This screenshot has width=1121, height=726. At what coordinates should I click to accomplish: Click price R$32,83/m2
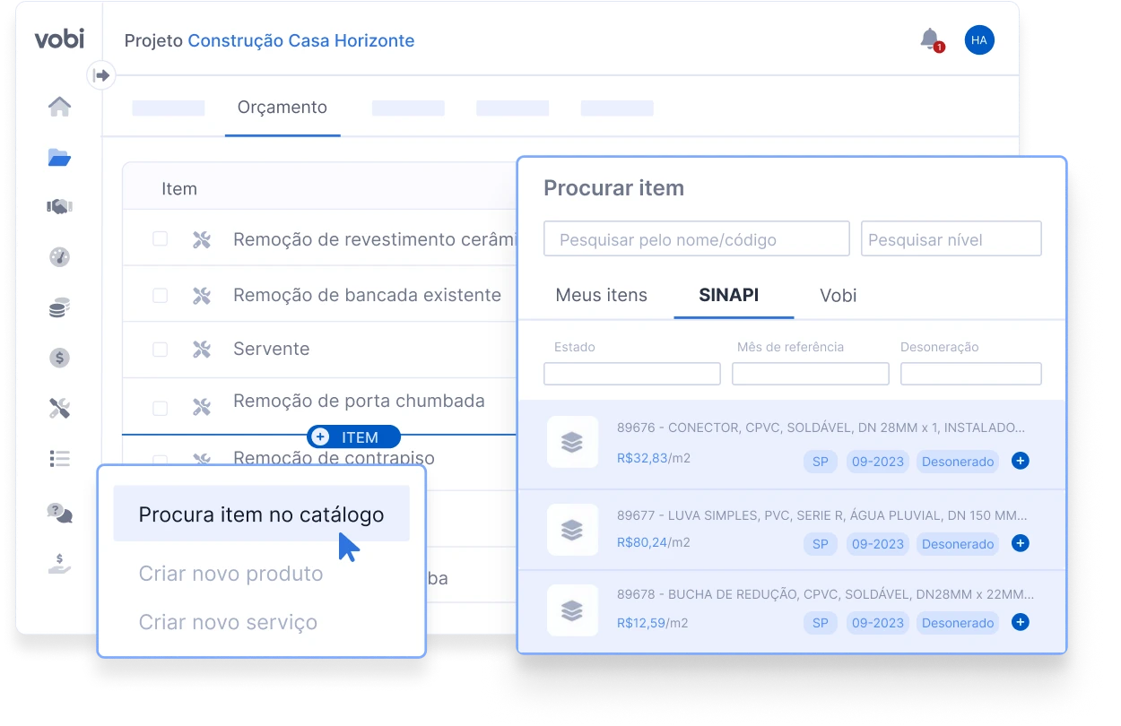point(653,458)
